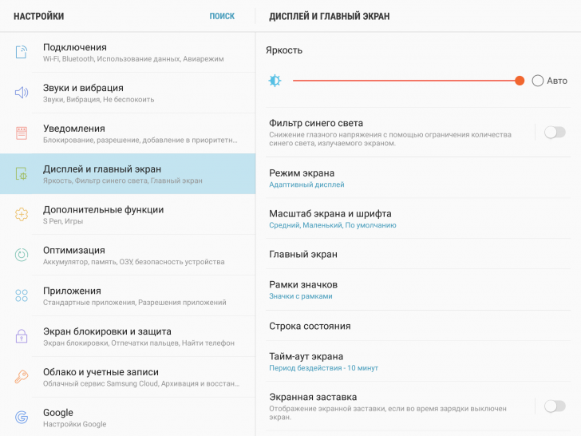This screenshot has height=436, width=581.
Task: Click the Lock screen and security icon
Action: [22, 336]
